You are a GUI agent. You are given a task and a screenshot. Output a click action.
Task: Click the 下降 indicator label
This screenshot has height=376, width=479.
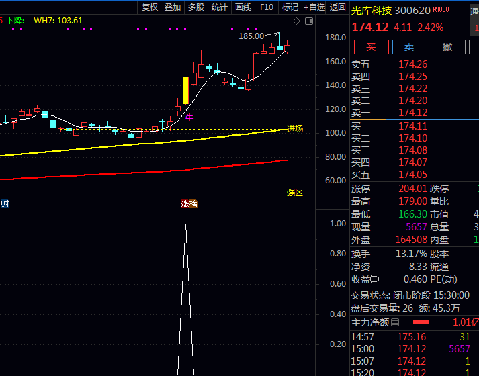[18, 21]
